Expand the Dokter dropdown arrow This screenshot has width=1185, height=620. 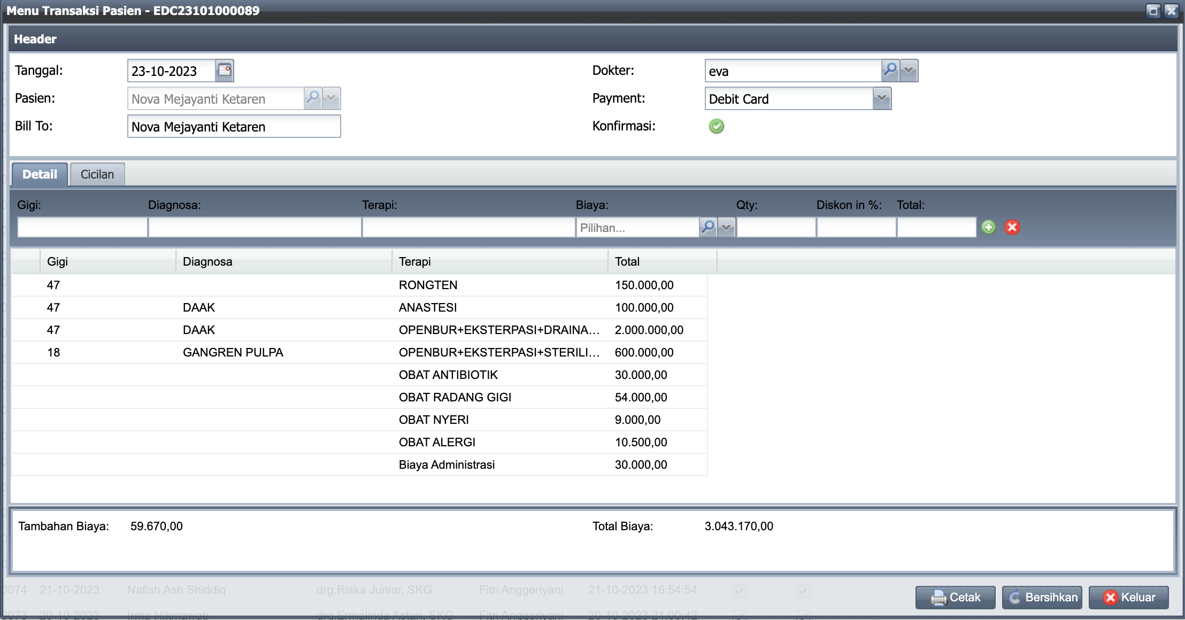coord(909,71)
